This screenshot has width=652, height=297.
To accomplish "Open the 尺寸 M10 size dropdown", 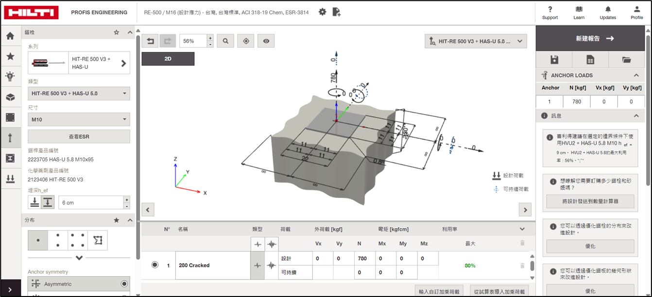I will tap(79, 119).
